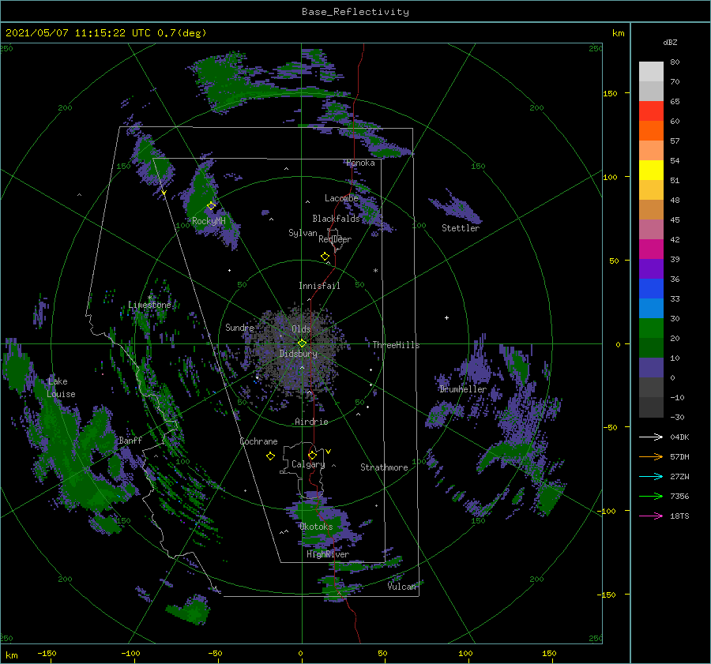The height and width of the screenshot is (664, 711).
Task: Click the Base_Reflectivity title
Action: [x=355, y=12]
